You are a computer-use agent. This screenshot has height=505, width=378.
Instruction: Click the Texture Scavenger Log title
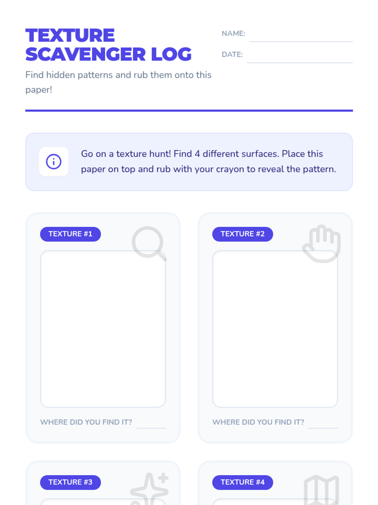pyautogui.click(x=108, y=45)
